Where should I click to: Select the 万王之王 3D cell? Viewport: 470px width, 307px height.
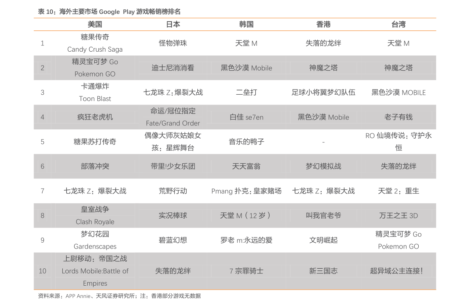398,215
